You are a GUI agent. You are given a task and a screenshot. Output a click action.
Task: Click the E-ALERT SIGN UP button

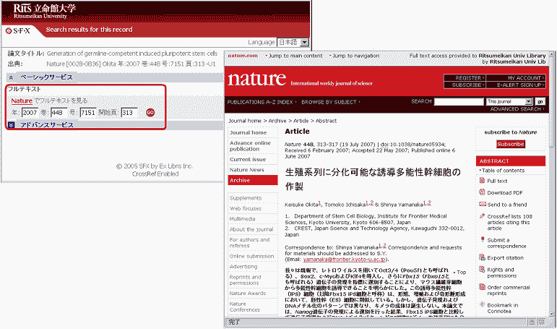[x=515, y=85]
